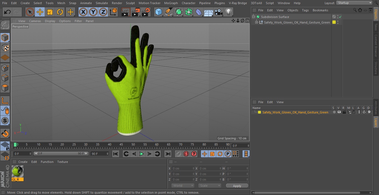The width and height of the screenshot is (379, 195).
Task: Open the World coordinate dropdown
Action: 183,186
